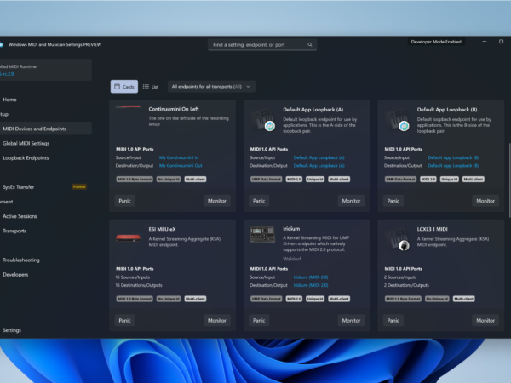This screenshot has width=511, height=383.
Task: Click the Default App Loopback (B) loopback icon
Action: pyautogui.click(x=404, y=126)
